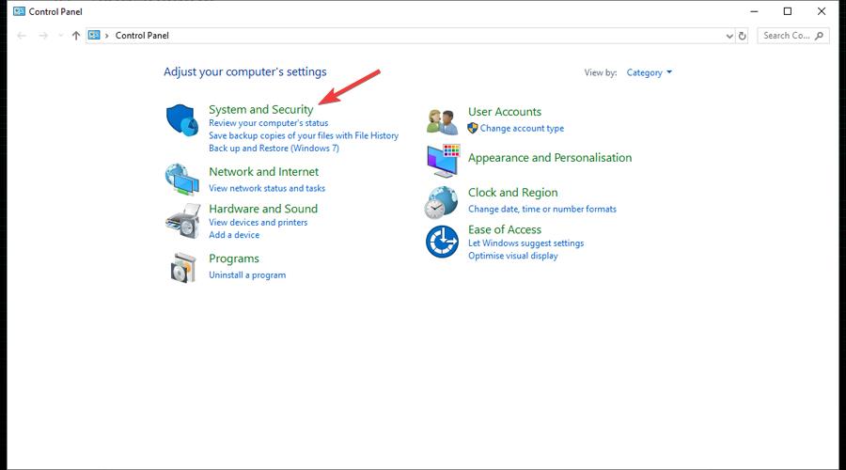Refresh the Control Panel view
This screenshot has width=846, height=470.
pos(743,36)
